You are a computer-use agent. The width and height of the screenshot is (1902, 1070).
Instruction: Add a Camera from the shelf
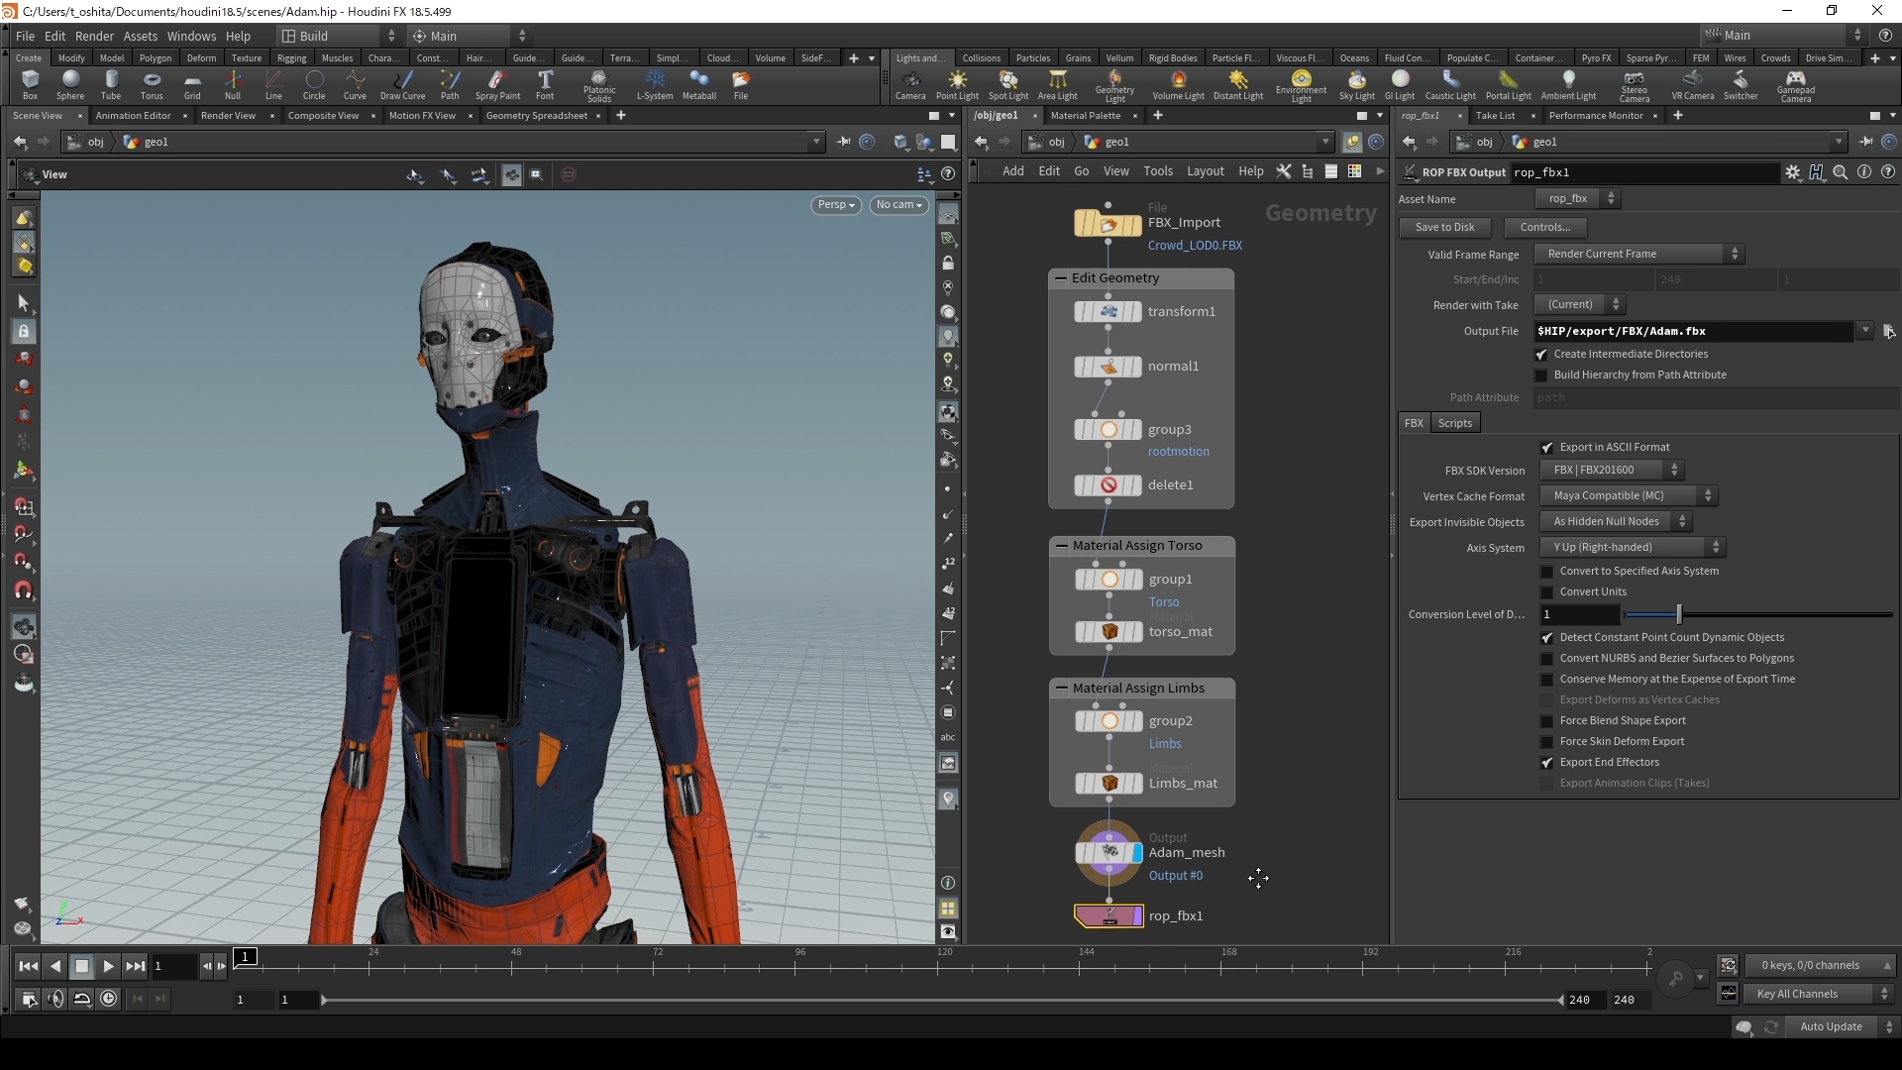click(909, 84)
